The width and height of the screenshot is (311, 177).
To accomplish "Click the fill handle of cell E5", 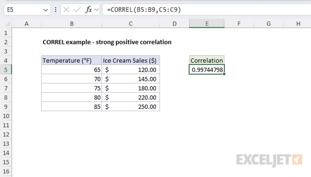I will point(224,74).
